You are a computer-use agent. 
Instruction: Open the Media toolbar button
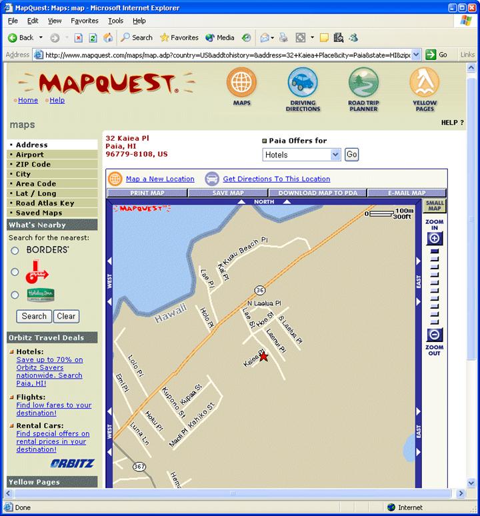(x=220, y=38)
